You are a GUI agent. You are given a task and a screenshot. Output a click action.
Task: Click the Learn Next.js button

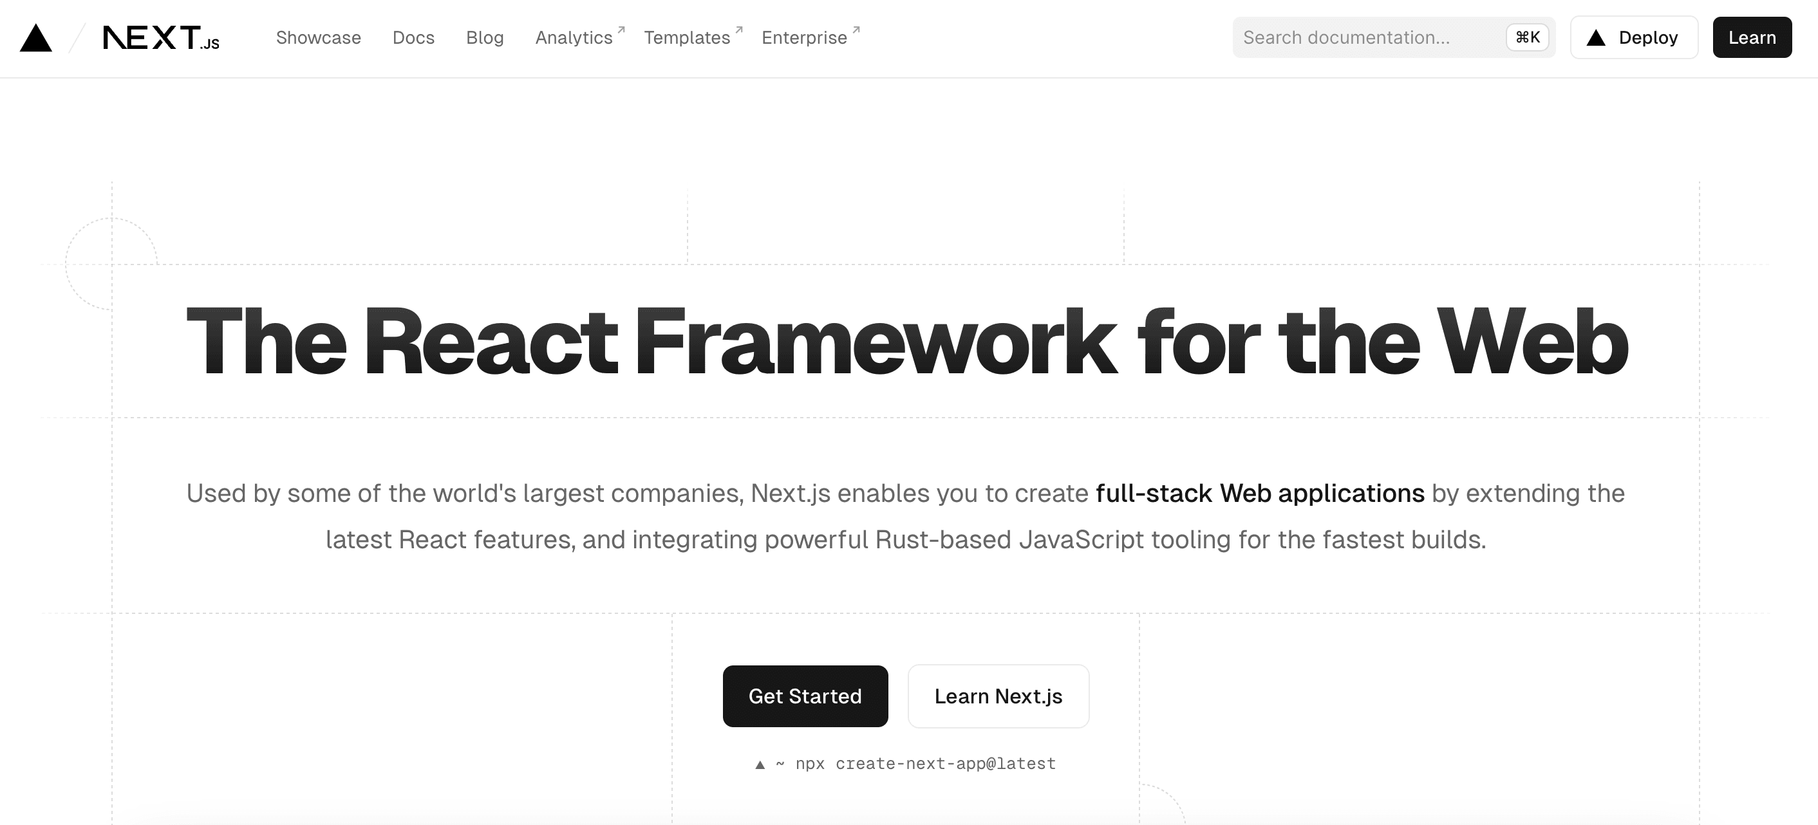998,696
